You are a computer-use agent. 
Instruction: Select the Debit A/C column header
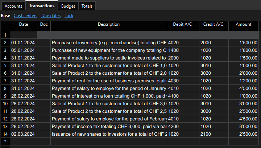tap(183, 24)
